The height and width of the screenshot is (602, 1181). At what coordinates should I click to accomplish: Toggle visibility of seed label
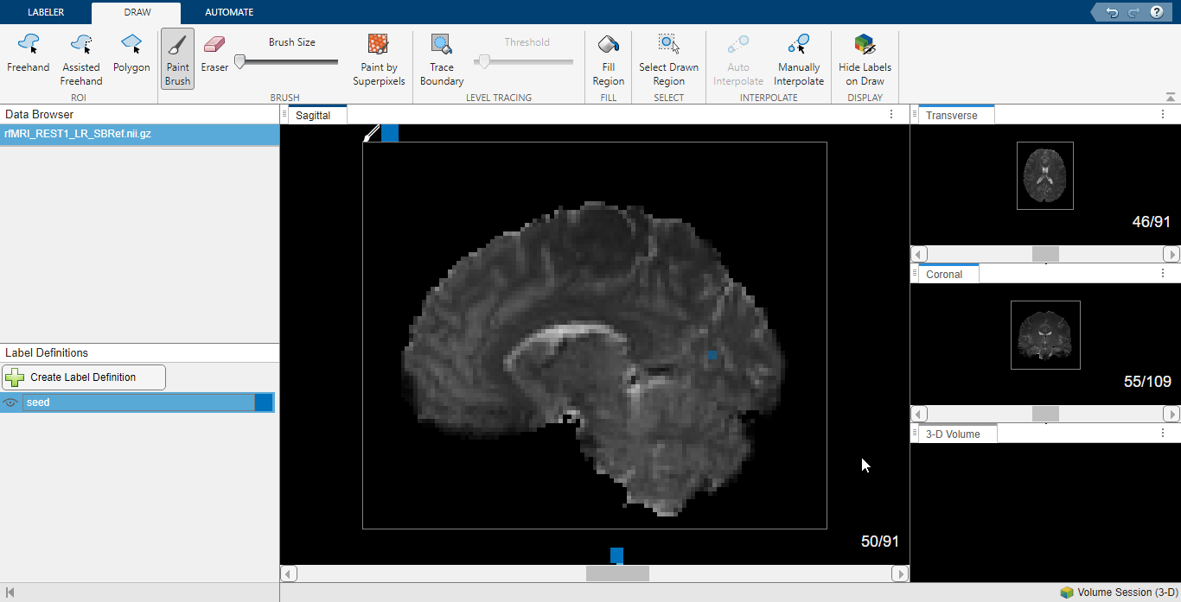pyautogui.click(x=11, y=402)
